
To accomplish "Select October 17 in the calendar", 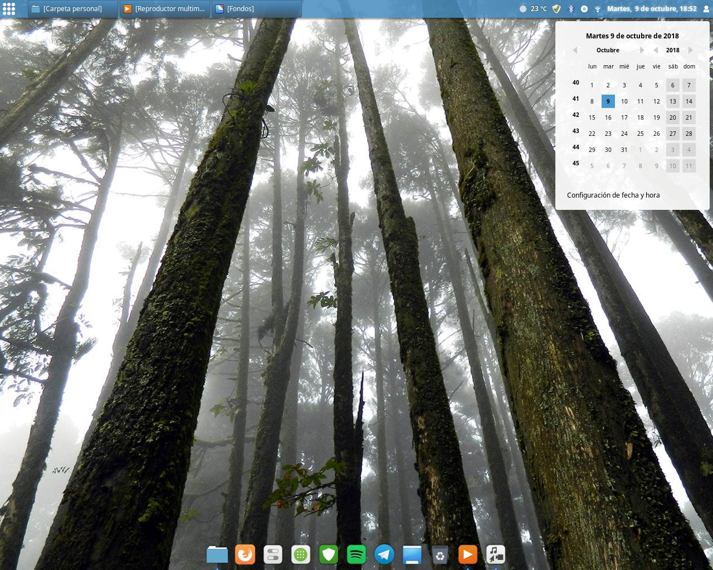I will (x=624, y=117).
